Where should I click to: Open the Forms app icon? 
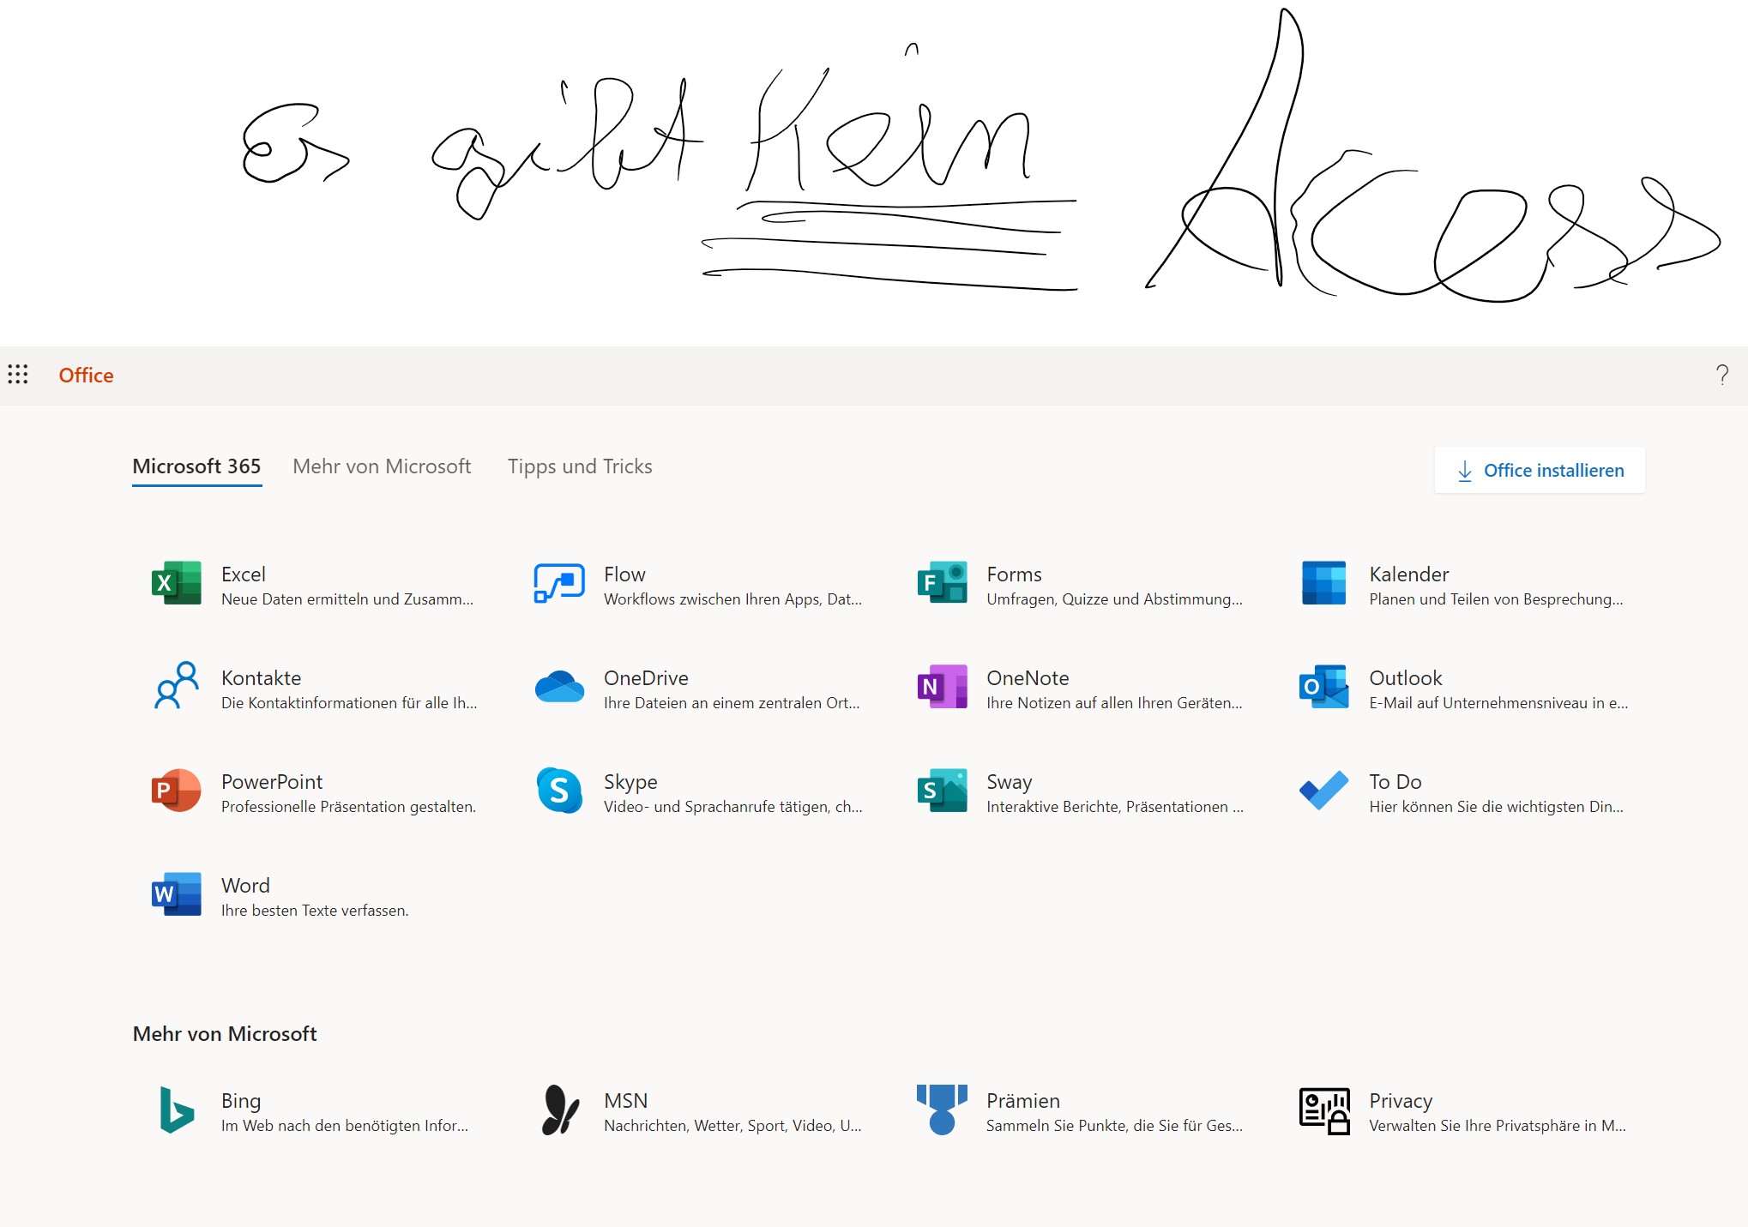[x=942, y=583]
